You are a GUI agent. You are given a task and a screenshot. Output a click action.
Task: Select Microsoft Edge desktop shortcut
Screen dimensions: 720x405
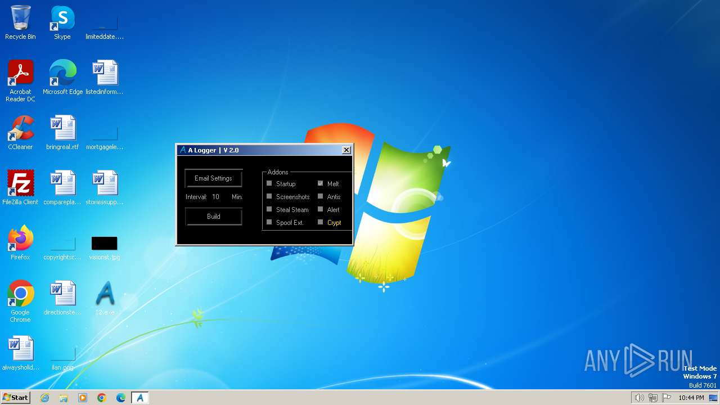click(62, 78)
